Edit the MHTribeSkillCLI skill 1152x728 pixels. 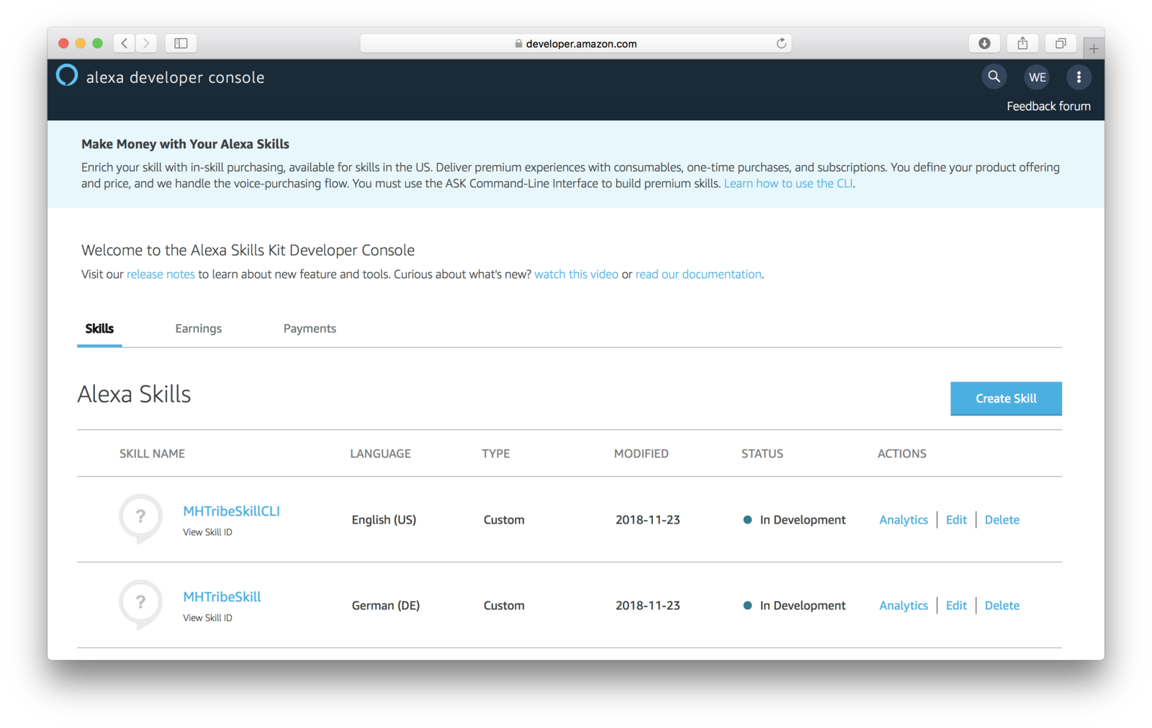pyautogui.click(x=956, y=520)
